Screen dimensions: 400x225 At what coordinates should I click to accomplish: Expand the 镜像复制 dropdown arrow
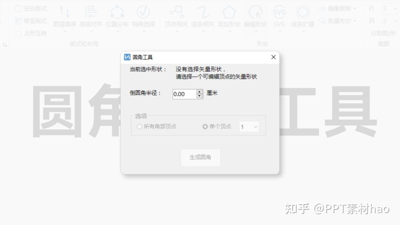(x=355, y=9)
